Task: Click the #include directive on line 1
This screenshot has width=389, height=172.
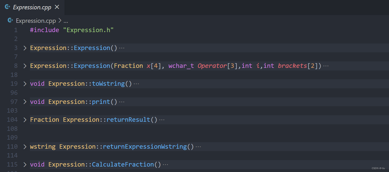Action: [x=45, y=30]
